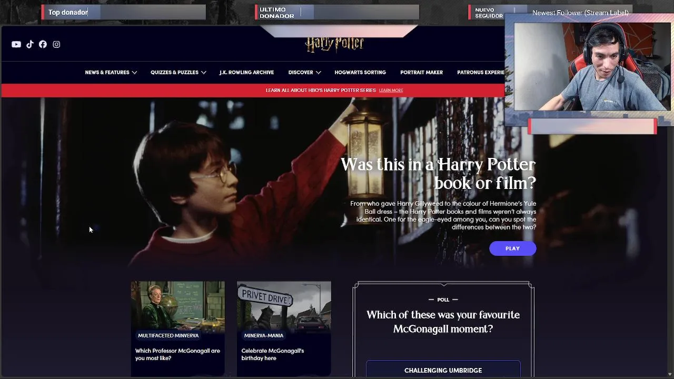Click the HBO Harry Potter series banner text
674x379 pixels.
(321, 91)
